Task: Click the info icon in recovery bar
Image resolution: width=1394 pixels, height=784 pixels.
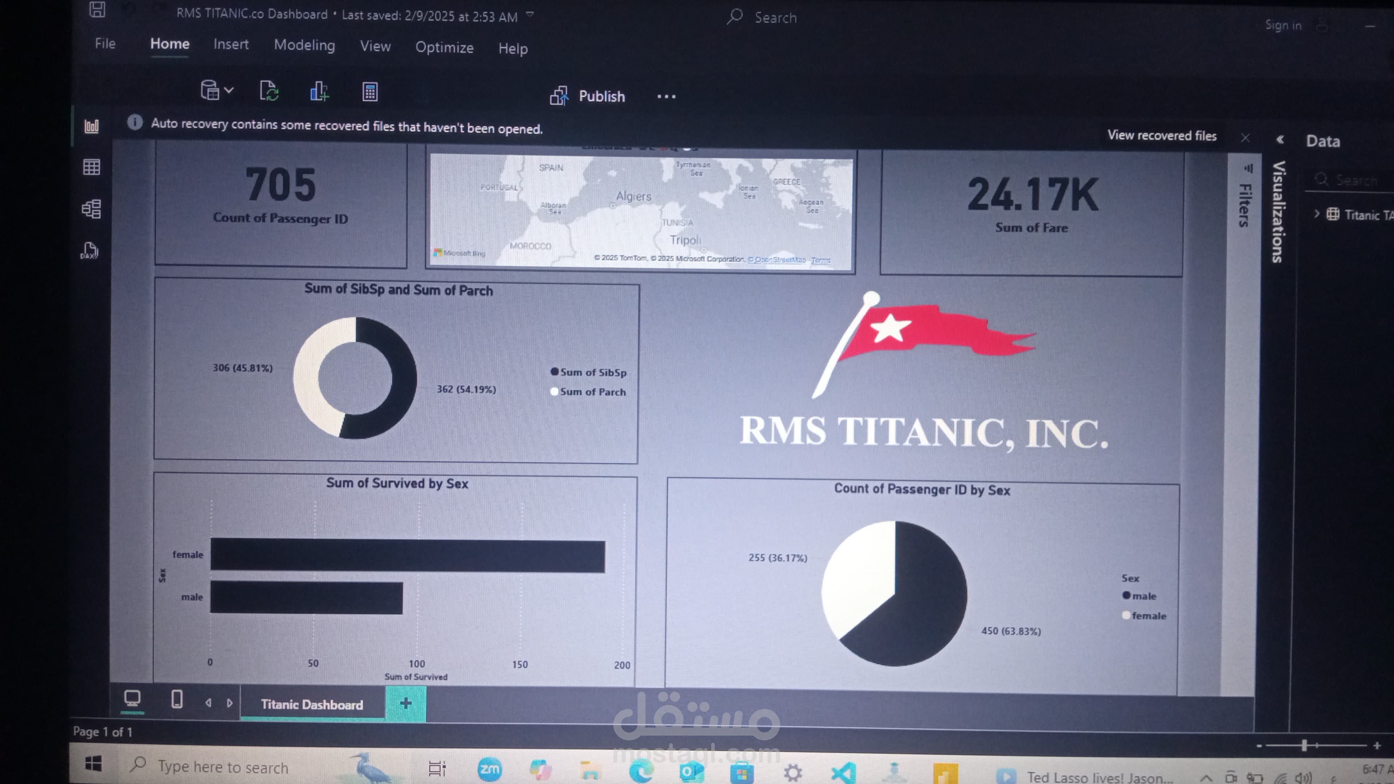Action: 135,122
